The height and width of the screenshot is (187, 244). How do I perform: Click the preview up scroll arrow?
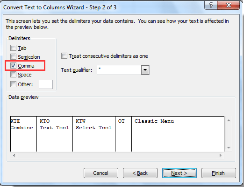tap(229, 120)
